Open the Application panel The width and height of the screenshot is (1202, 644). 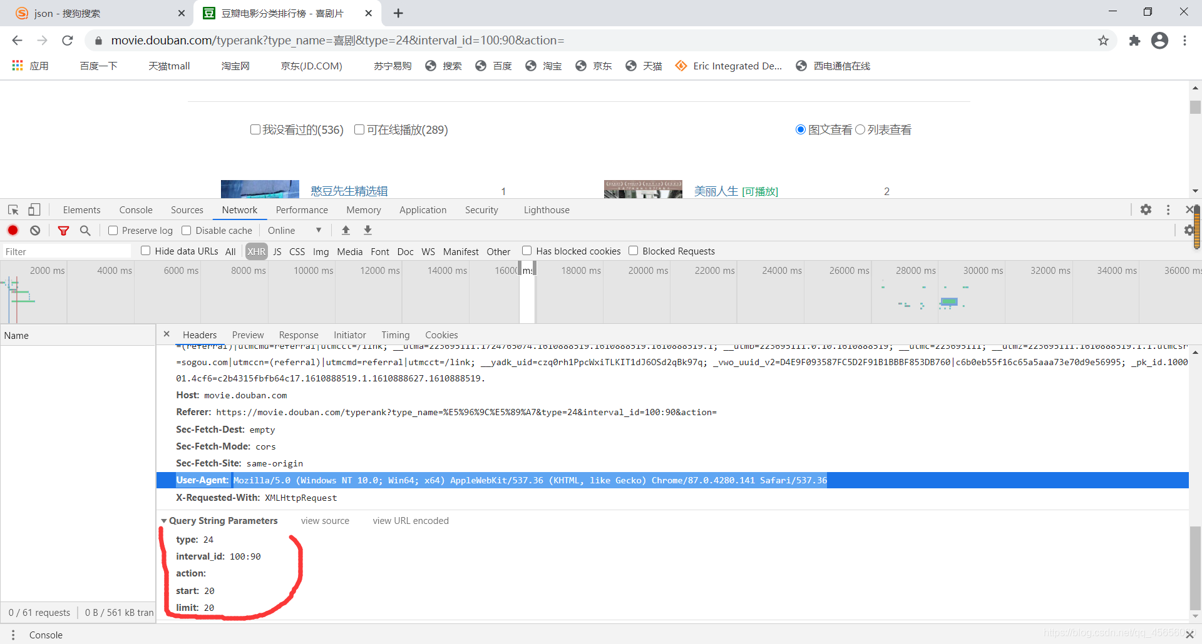click(x=423, y=210)
